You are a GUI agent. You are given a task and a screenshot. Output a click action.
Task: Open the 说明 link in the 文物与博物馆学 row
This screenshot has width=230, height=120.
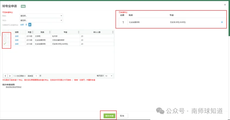(x=17, y=40)
